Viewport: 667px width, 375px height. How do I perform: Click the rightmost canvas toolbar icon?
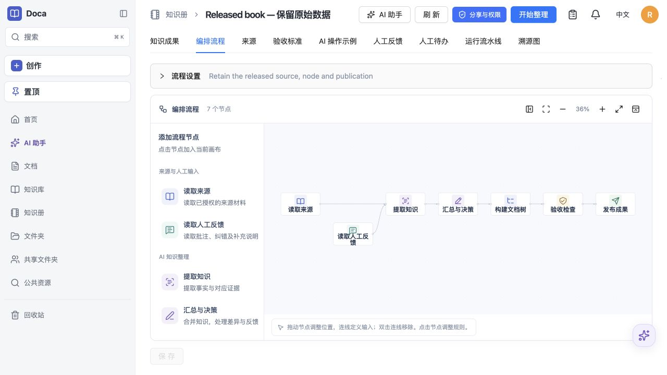636,109
